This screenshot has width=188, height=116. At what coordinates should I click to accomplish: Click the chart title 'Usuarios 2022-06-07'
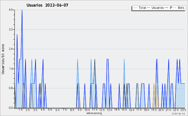click(47, 5)
